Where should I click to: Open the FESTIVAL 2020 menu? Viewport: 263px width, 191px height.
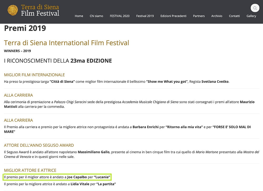(120, 16)
